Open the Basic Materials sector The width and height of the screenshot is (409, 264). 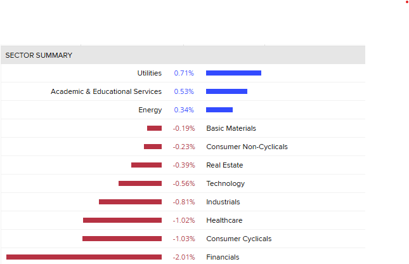coord(231,128)
